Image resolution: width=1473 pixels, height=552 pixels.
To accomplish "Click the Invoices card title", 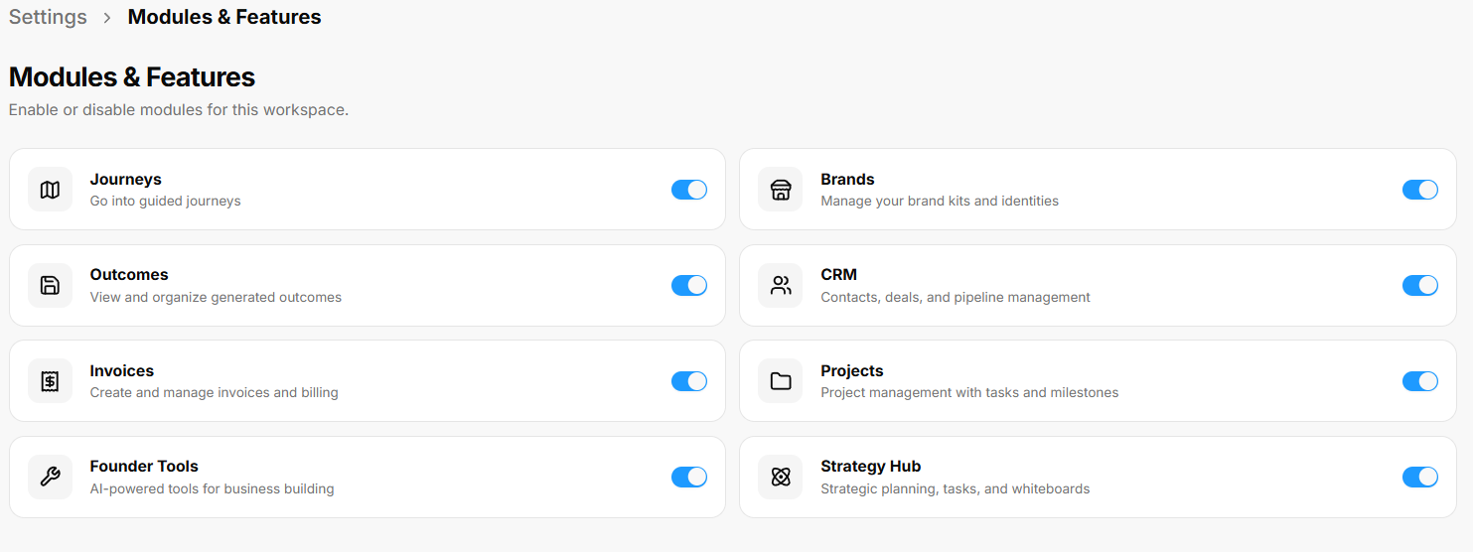I will coord(122,371).
